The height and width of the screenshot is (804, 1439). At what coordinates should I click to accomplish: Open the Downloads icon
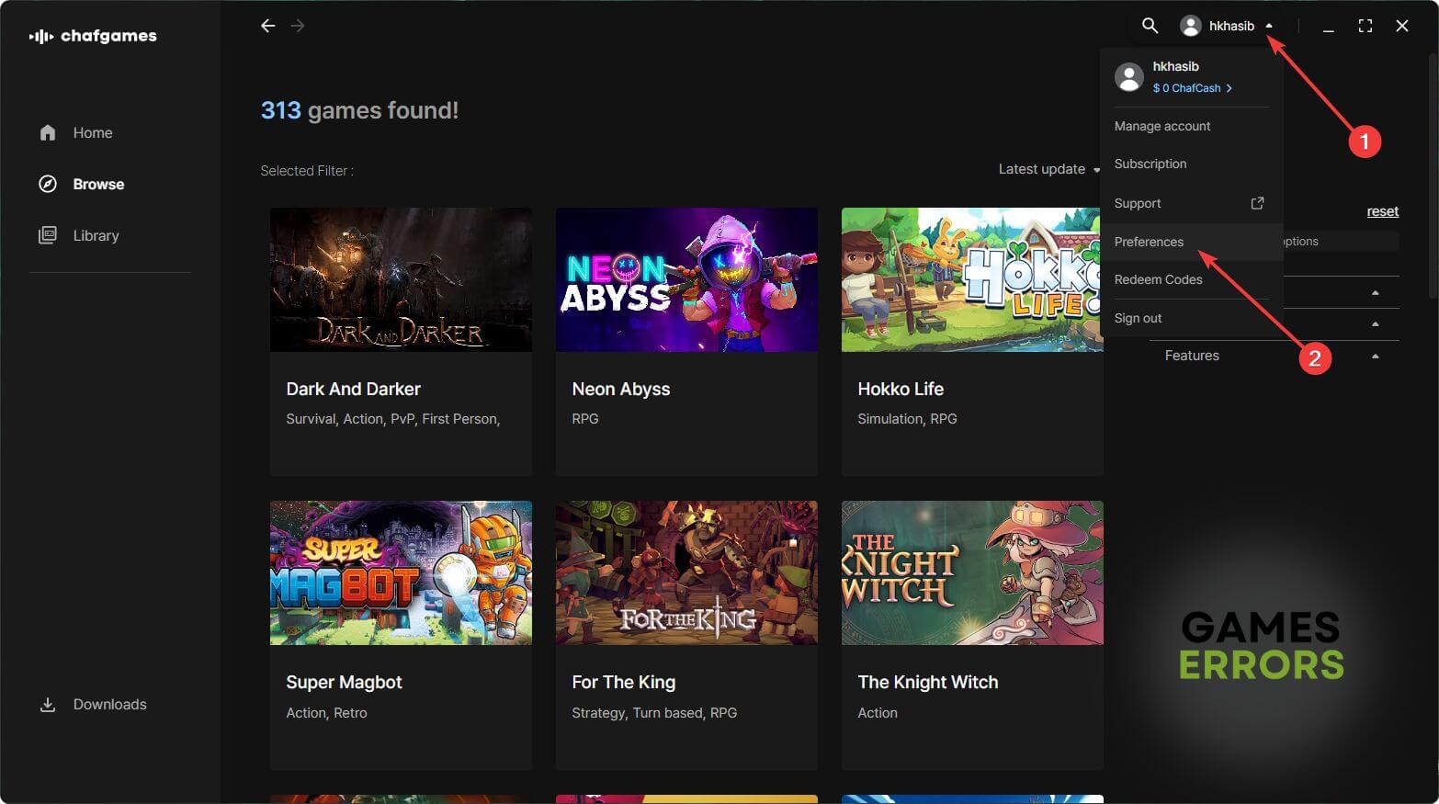point(48,705)
